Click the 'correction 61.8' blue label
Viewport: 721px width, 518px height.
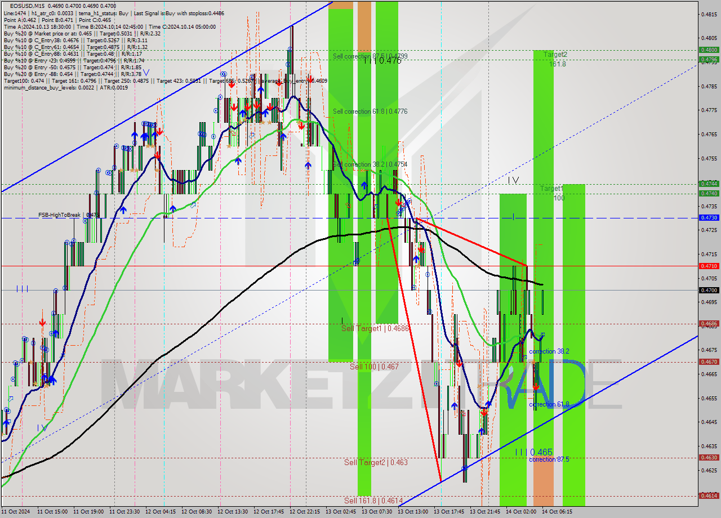(x=549, y=404)
